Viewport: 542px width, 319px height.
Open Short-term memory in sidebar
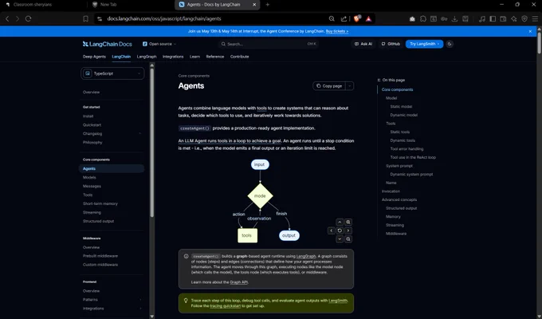[x=100, y=203]
